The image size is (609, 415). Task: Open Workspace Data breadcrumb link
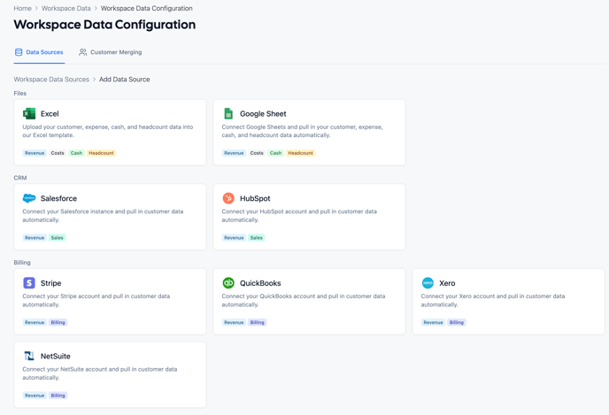pos(66,8)
